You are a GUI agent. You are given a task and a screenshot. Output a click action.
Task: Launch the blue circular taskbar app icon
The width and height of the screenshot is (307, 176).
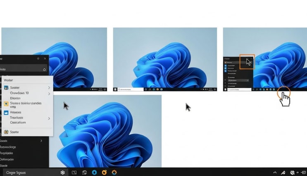point(94,172)
